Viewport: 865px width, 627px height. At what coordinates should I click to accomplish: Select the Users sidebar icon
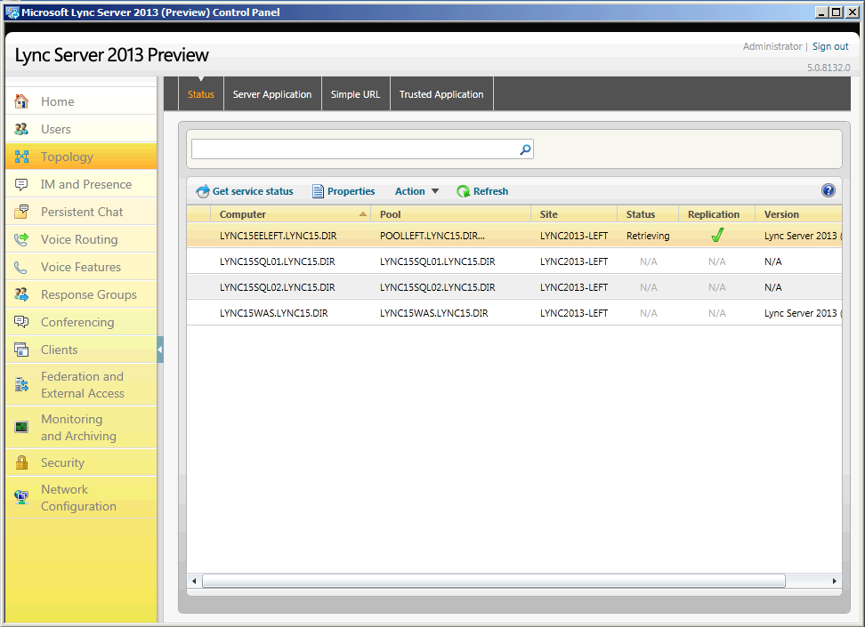[x=21, y=129]
